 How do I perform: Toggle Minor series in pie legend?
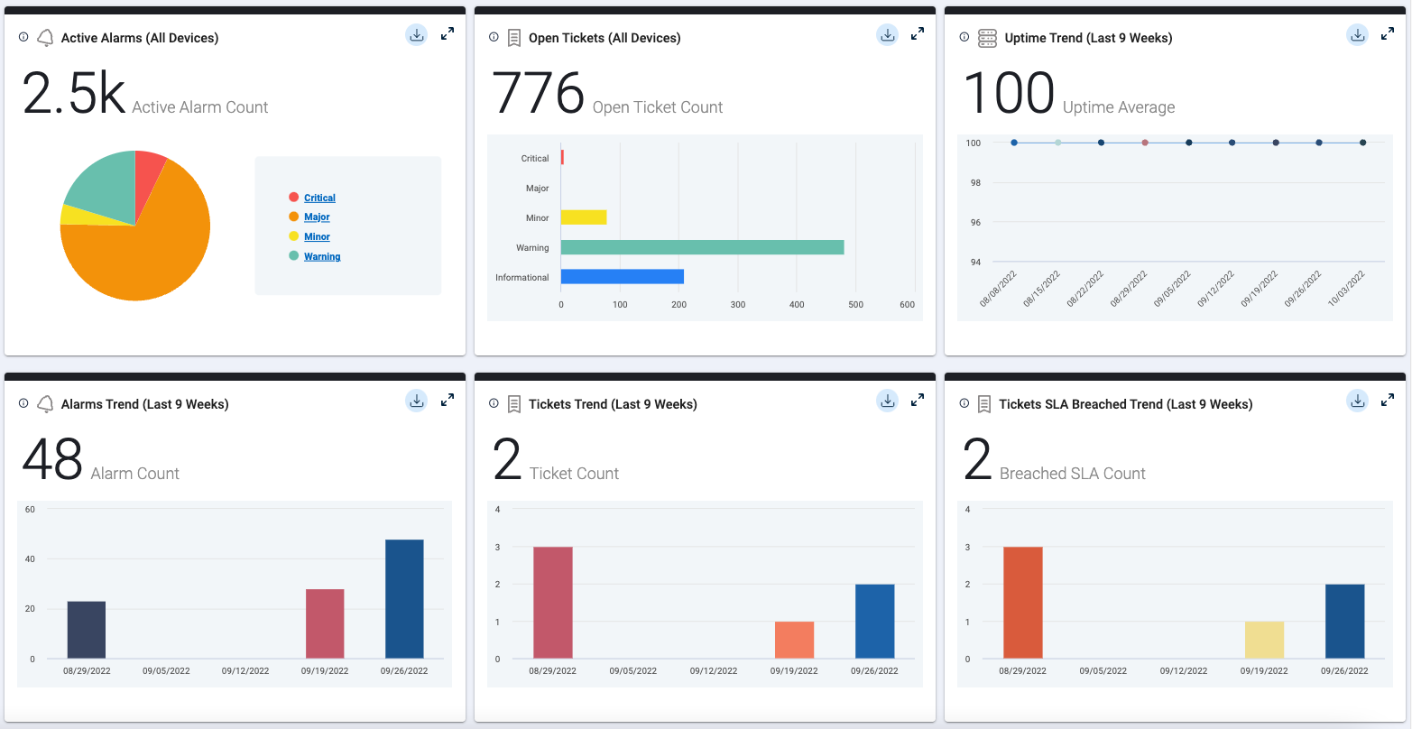pyautogui.click(x=317, y=237)
